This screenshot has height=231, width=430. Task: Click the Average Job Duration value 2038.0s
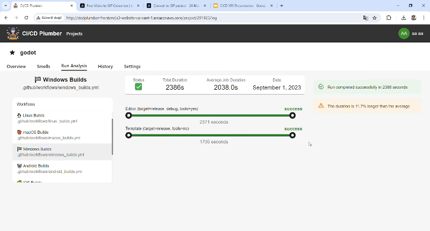(x=226, y=88)
